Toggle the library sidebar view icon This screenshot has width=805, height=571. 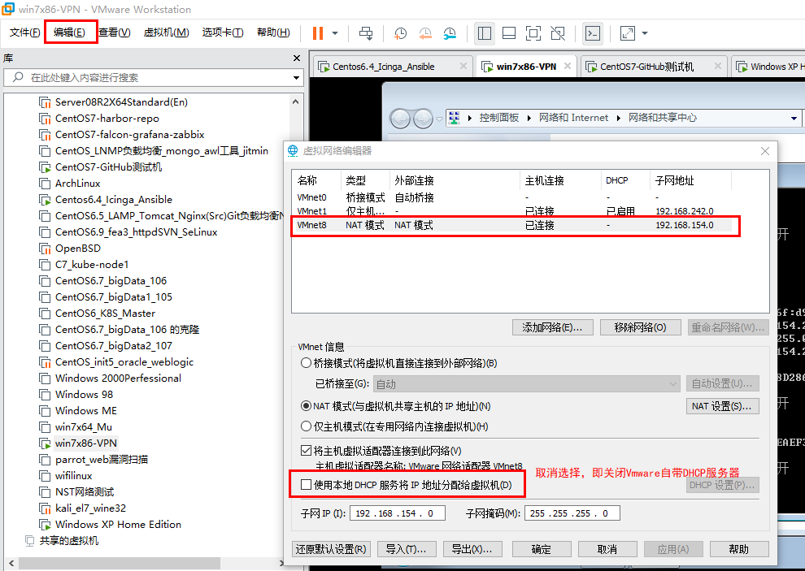click(484, 33)
